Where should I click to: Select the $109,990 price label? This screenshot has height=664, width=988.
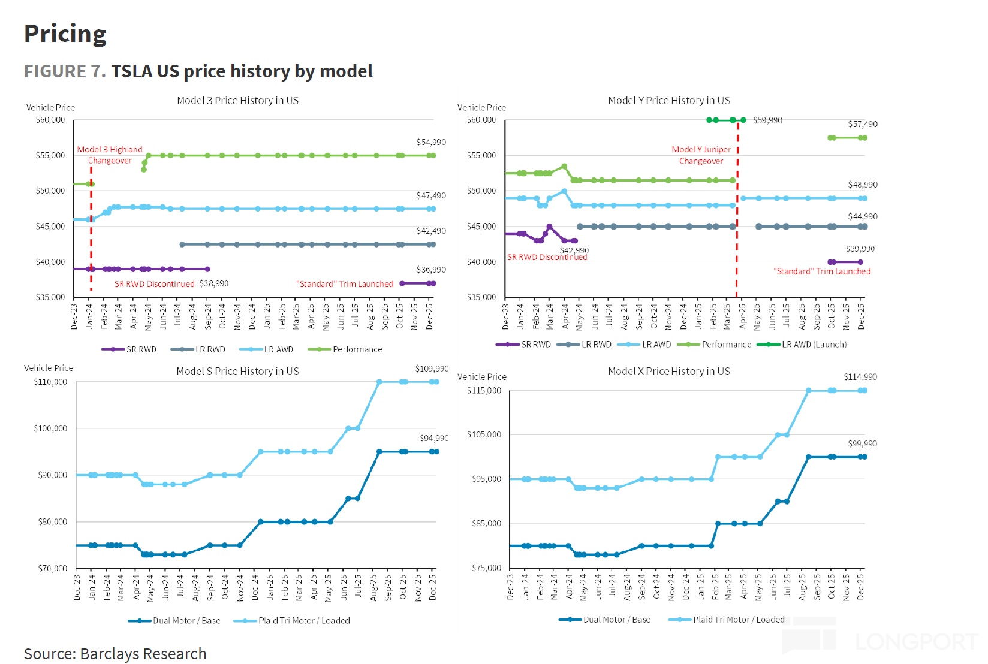click(432, 369)
